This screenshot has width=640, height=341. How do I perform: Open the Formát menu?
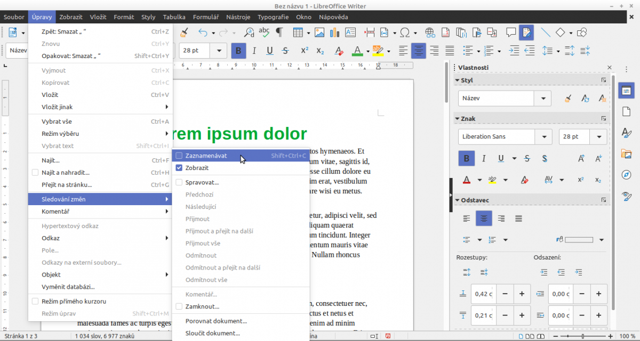pos(124,17)
